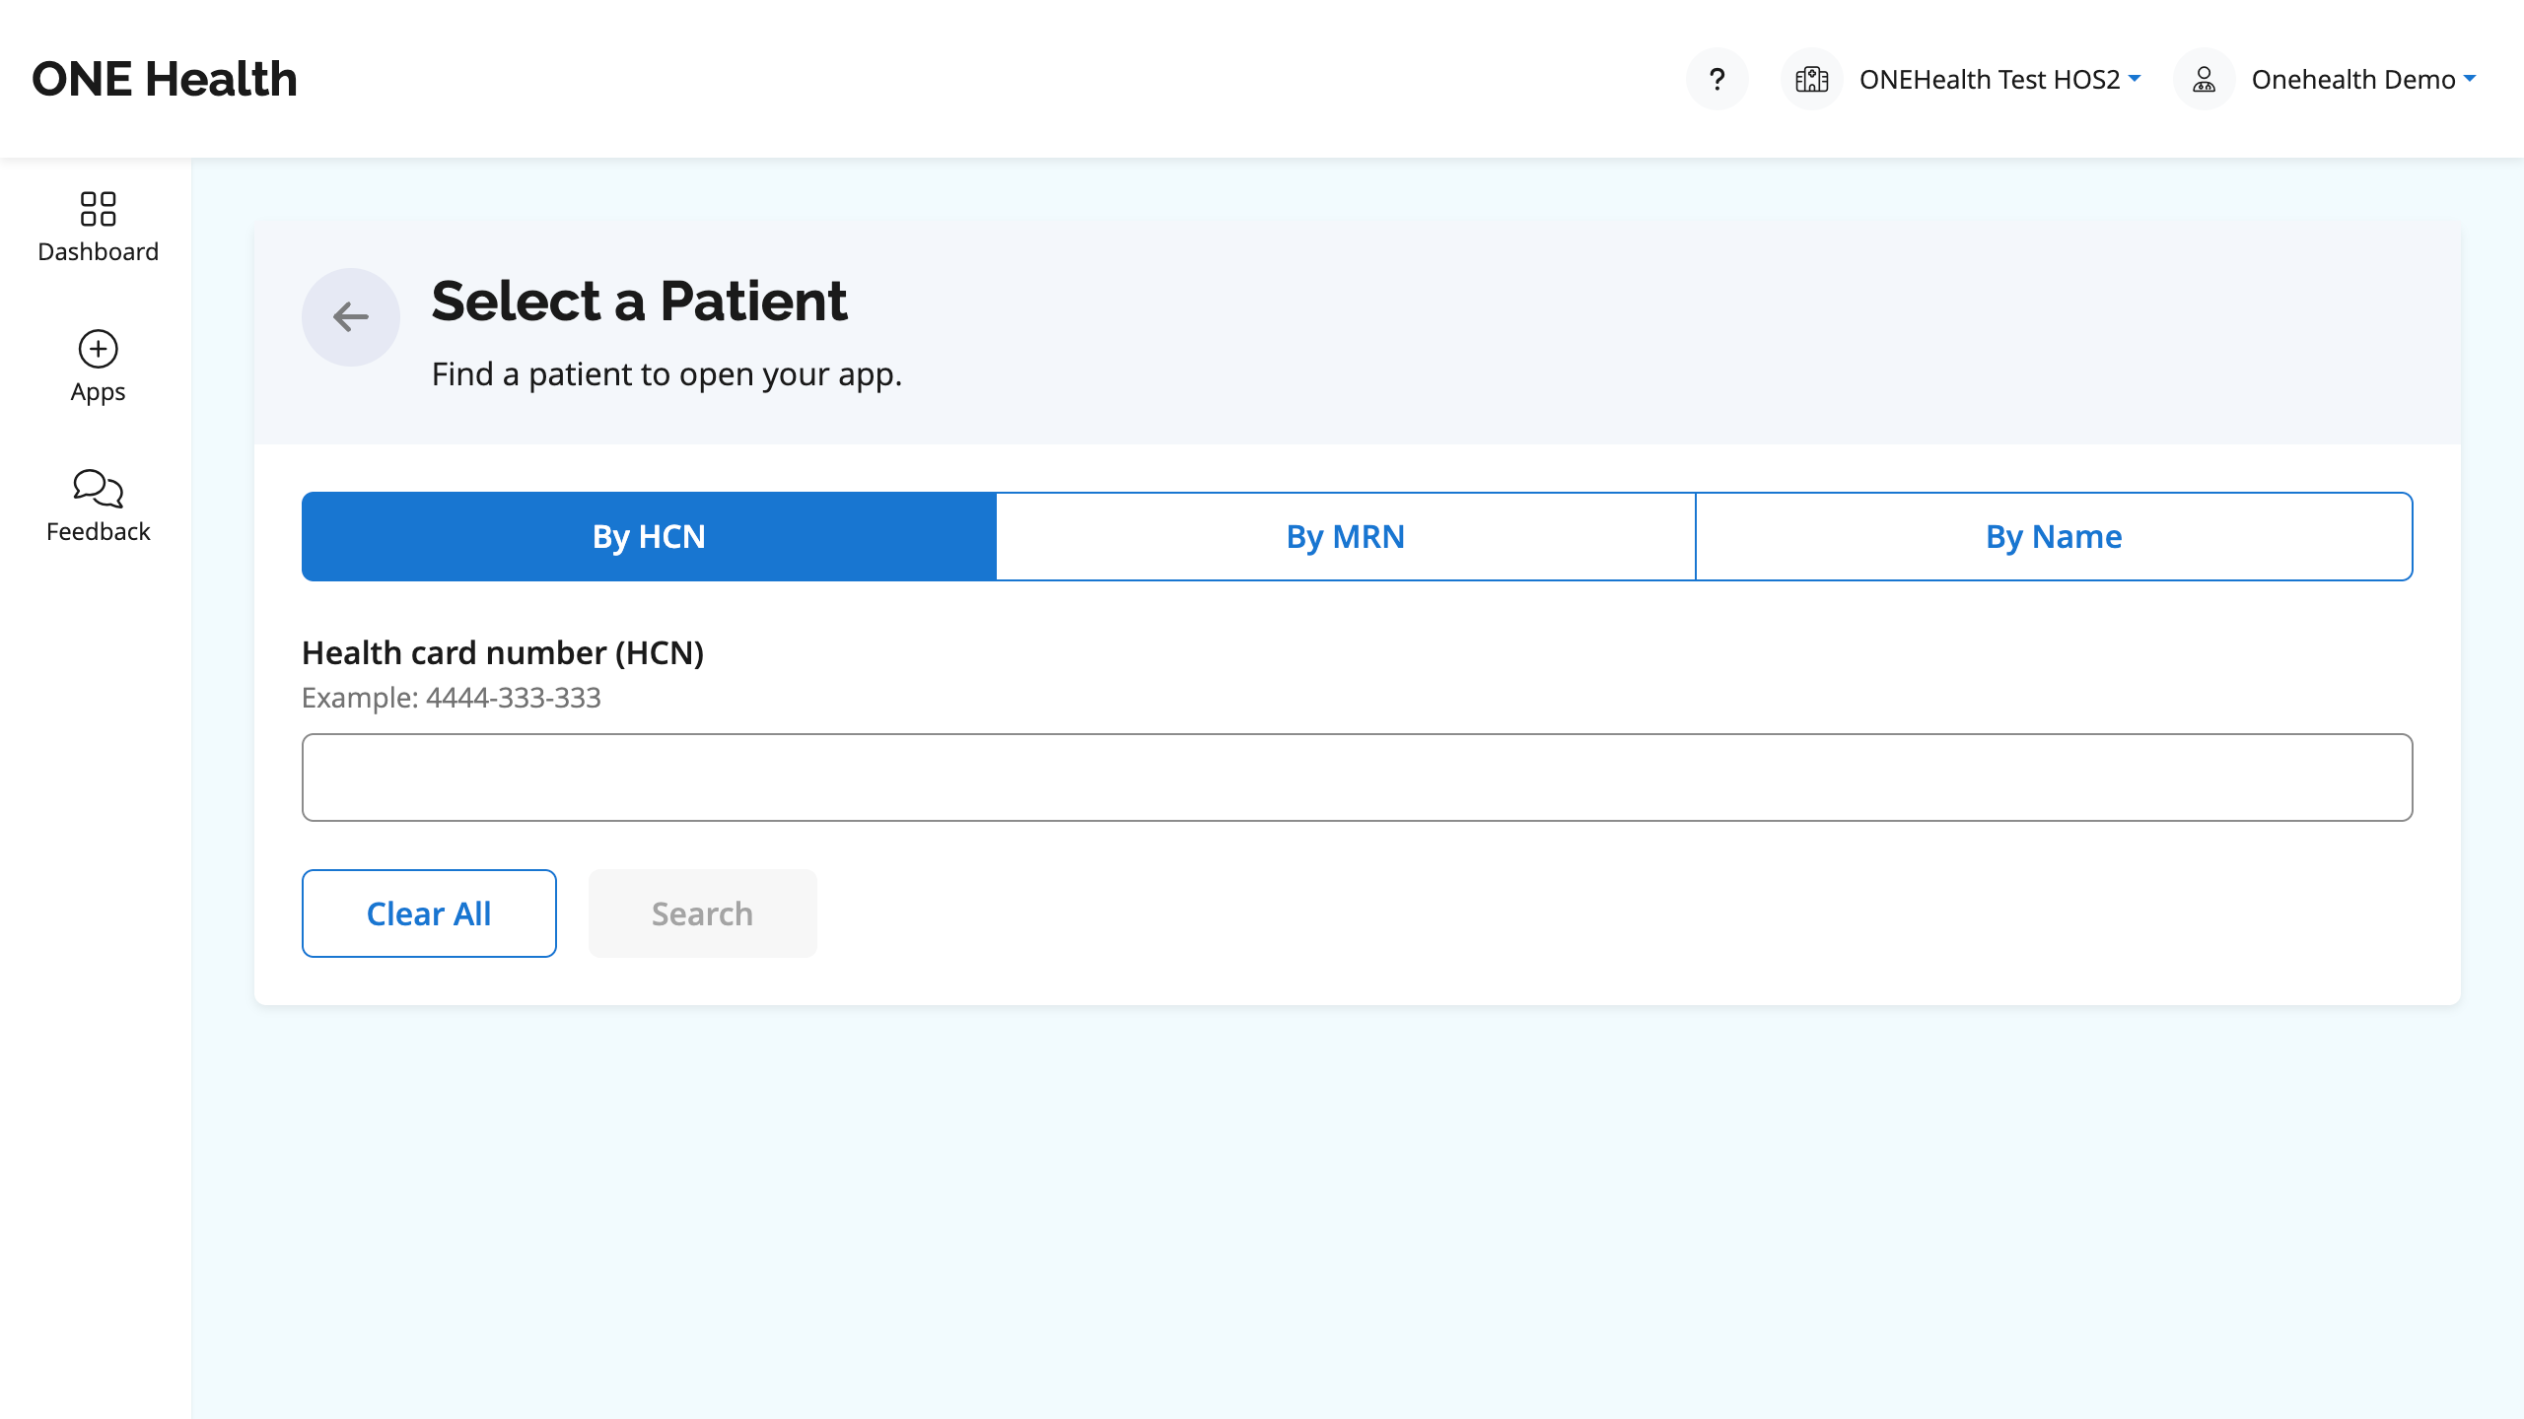
Task: Click the Clear All button
Action: click(x=429, y=913)
